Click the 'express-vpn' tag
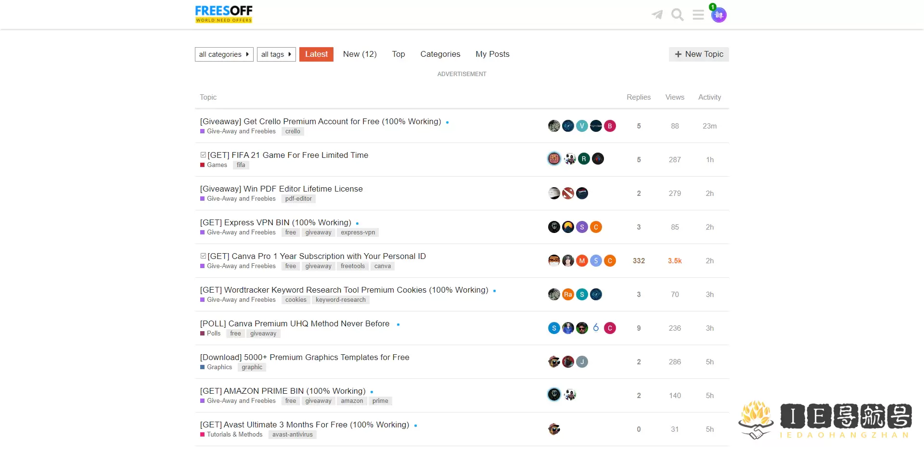The width and height of the screenshot is (924, 451). click(358, 232)
